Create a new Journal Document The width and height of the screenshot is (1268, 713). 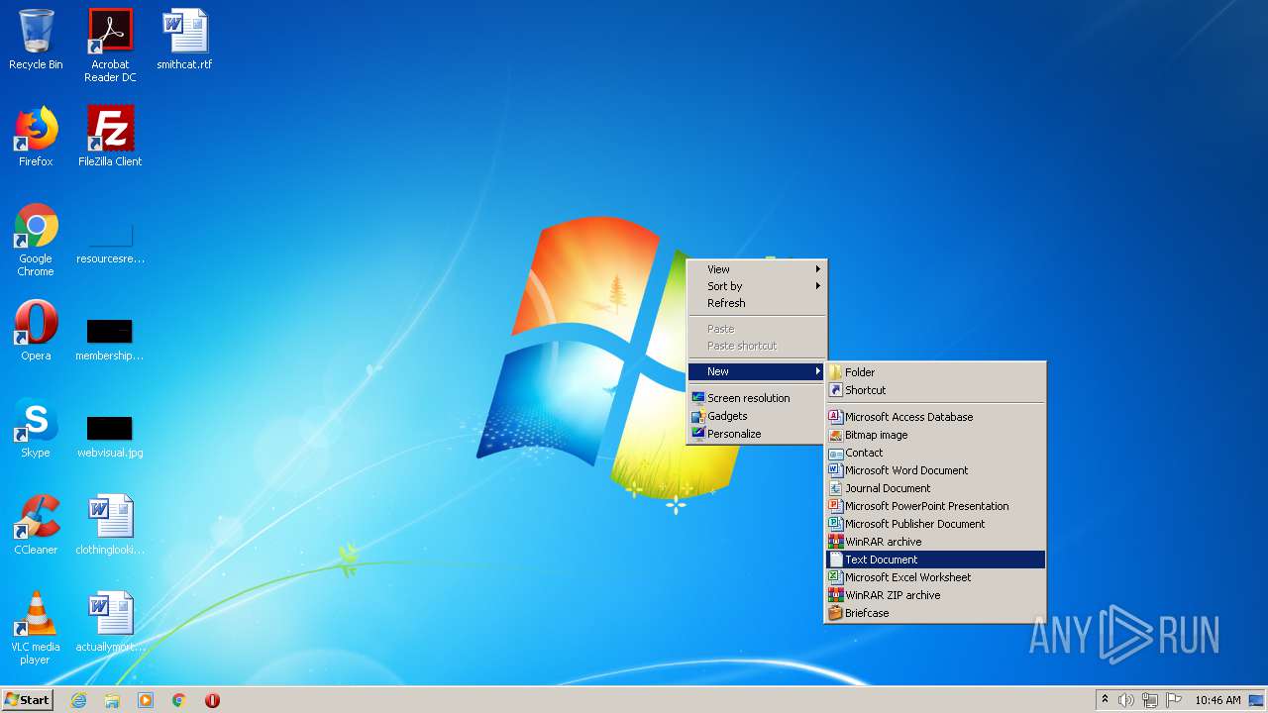[x=935, y=488]
